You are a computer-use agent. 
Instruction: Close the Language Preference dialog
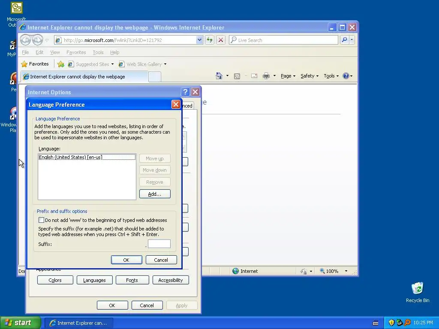(176, 105)
